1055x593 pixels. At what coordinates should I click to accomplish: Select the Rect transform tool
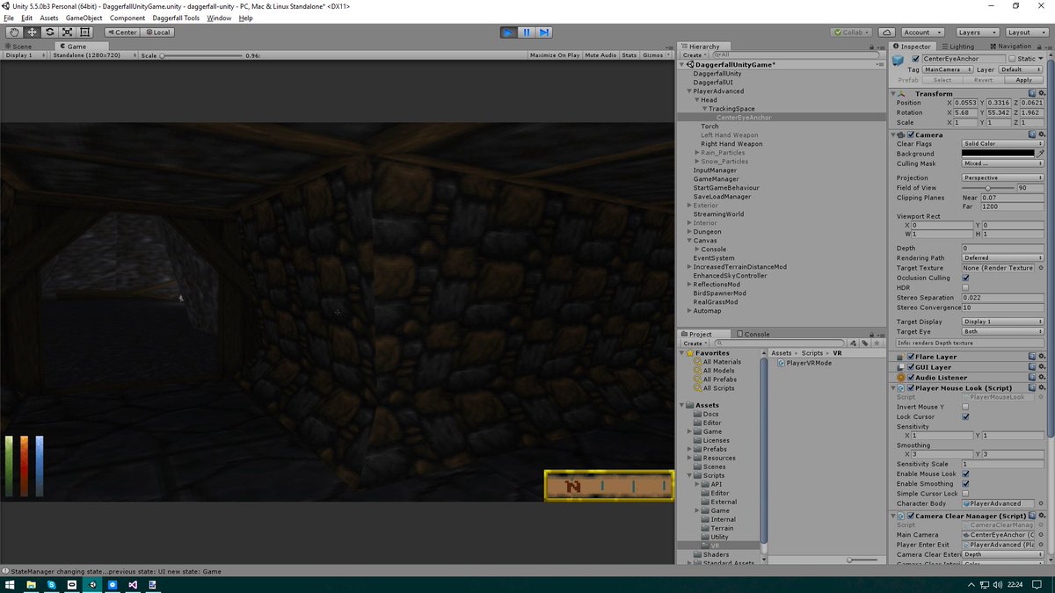pyautogui.click(x=84, y=33)
